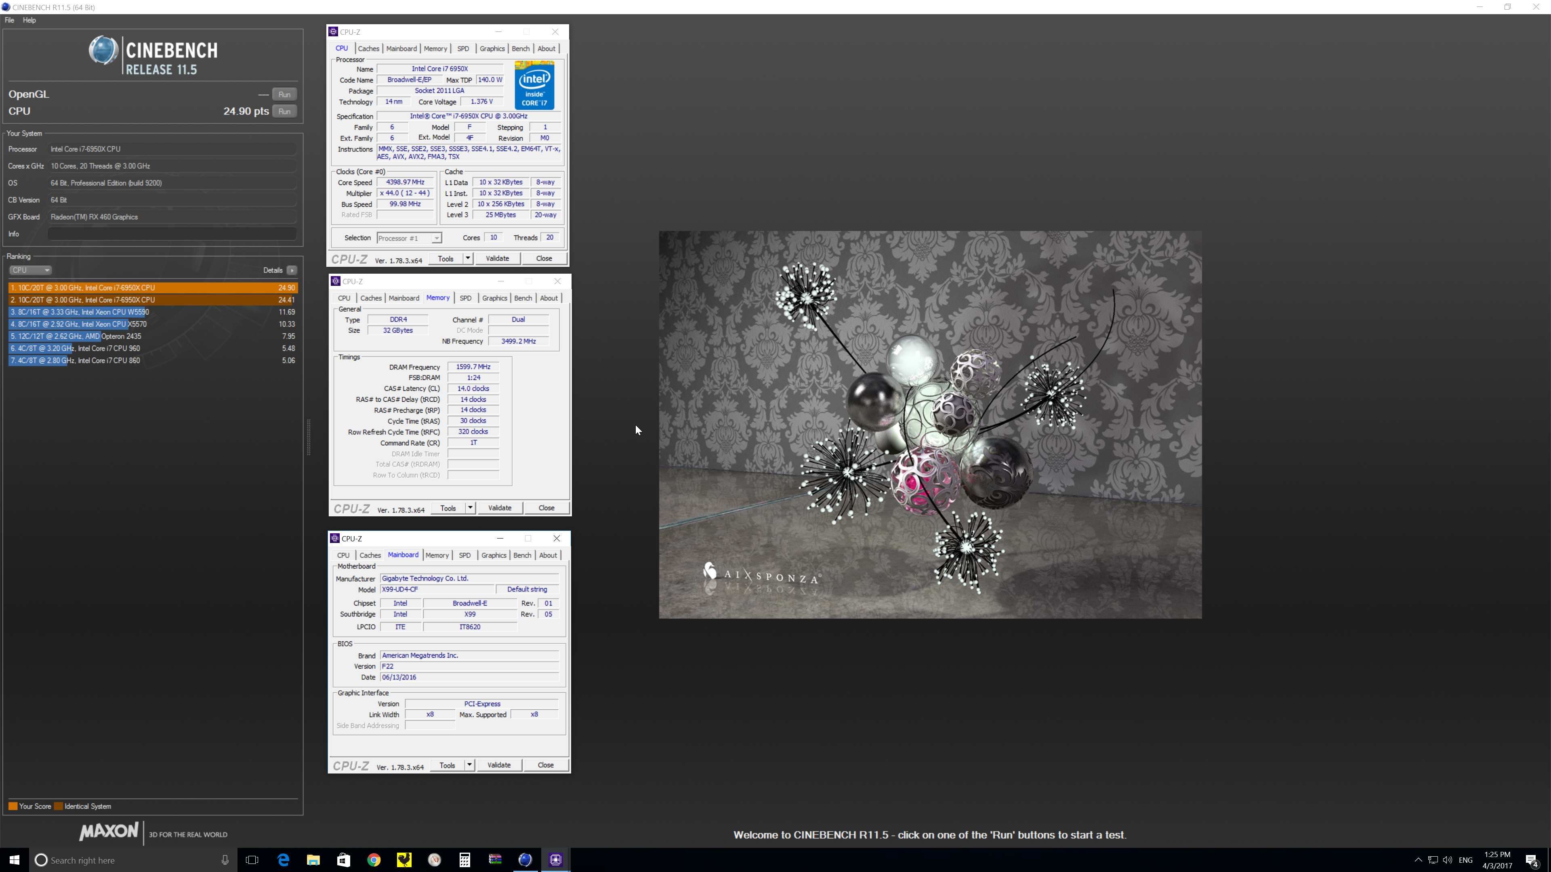Viewport: 1551px width, 872px height.
Task: Click Tools button in bottom CPU-Z window
Action: pyautogui.click(x=448, y=765)
